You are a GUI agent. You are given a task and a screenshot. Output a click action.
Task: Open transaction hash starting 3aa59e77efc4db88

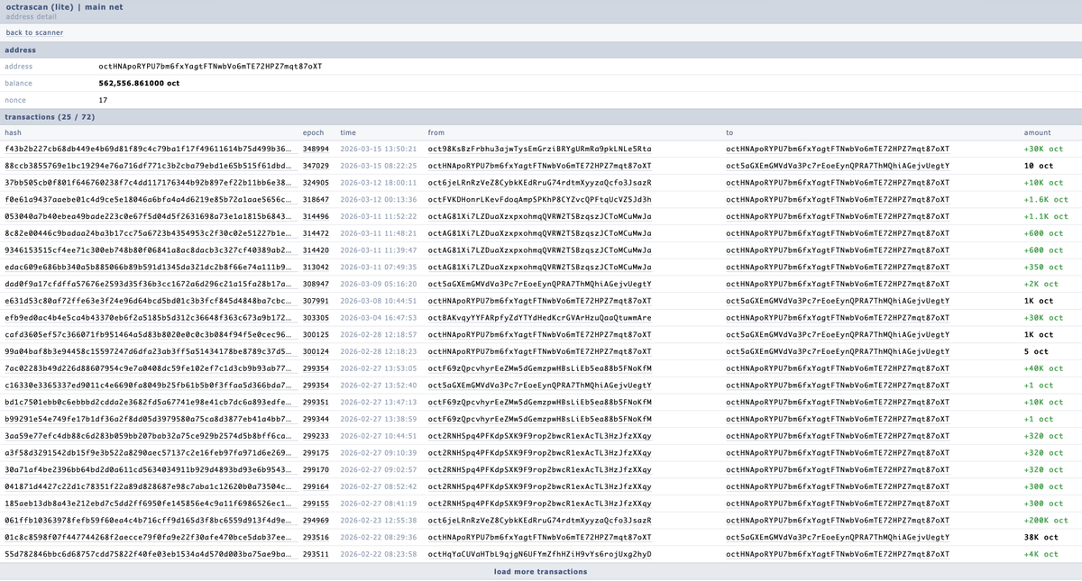click(149, 436)
